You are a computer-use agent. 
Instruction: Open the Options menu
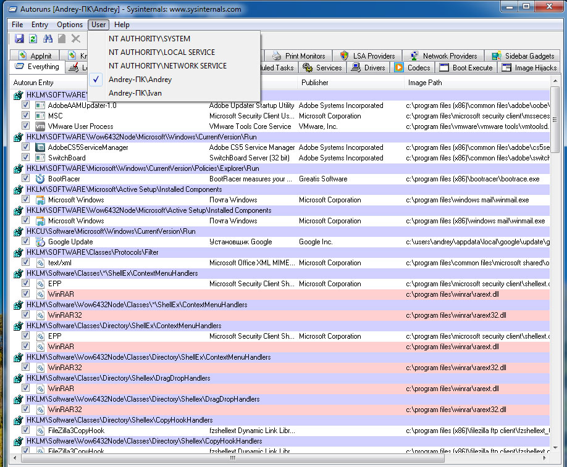coord(69,25)
